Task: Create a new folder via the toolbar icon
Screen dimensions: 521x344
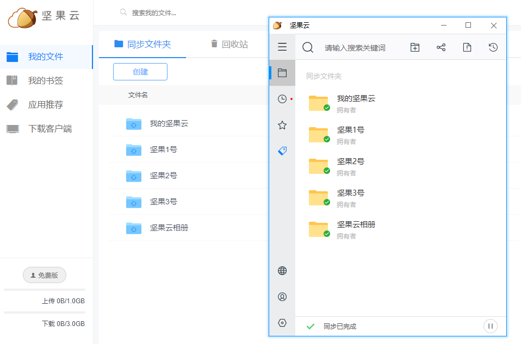Action: (x=414, y=47)
